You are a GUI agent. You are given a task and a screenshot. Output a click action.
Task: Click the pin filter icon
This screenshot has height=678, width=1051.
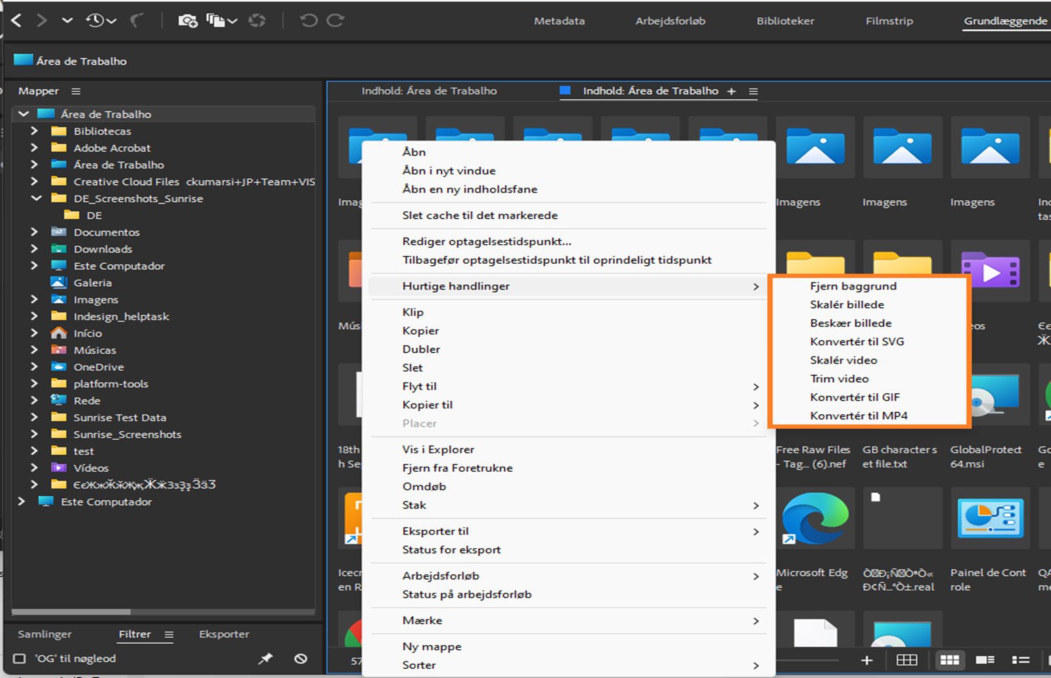tap(265, 658)
